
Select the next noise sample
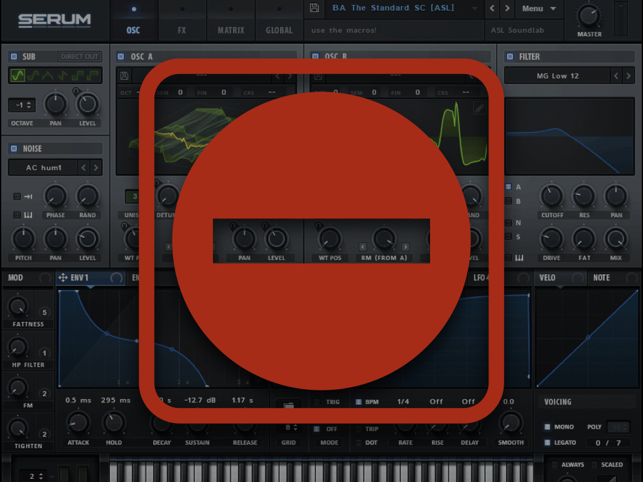click(96, 168)
